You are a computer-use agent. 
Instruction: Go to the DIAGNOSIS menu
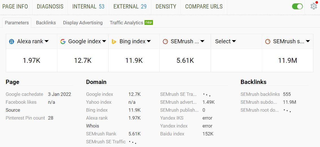pyautogui.click(x=50, y=7)
